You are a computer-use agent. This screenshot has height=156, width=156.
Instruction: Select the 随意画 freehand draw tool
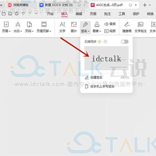point(127,27)
